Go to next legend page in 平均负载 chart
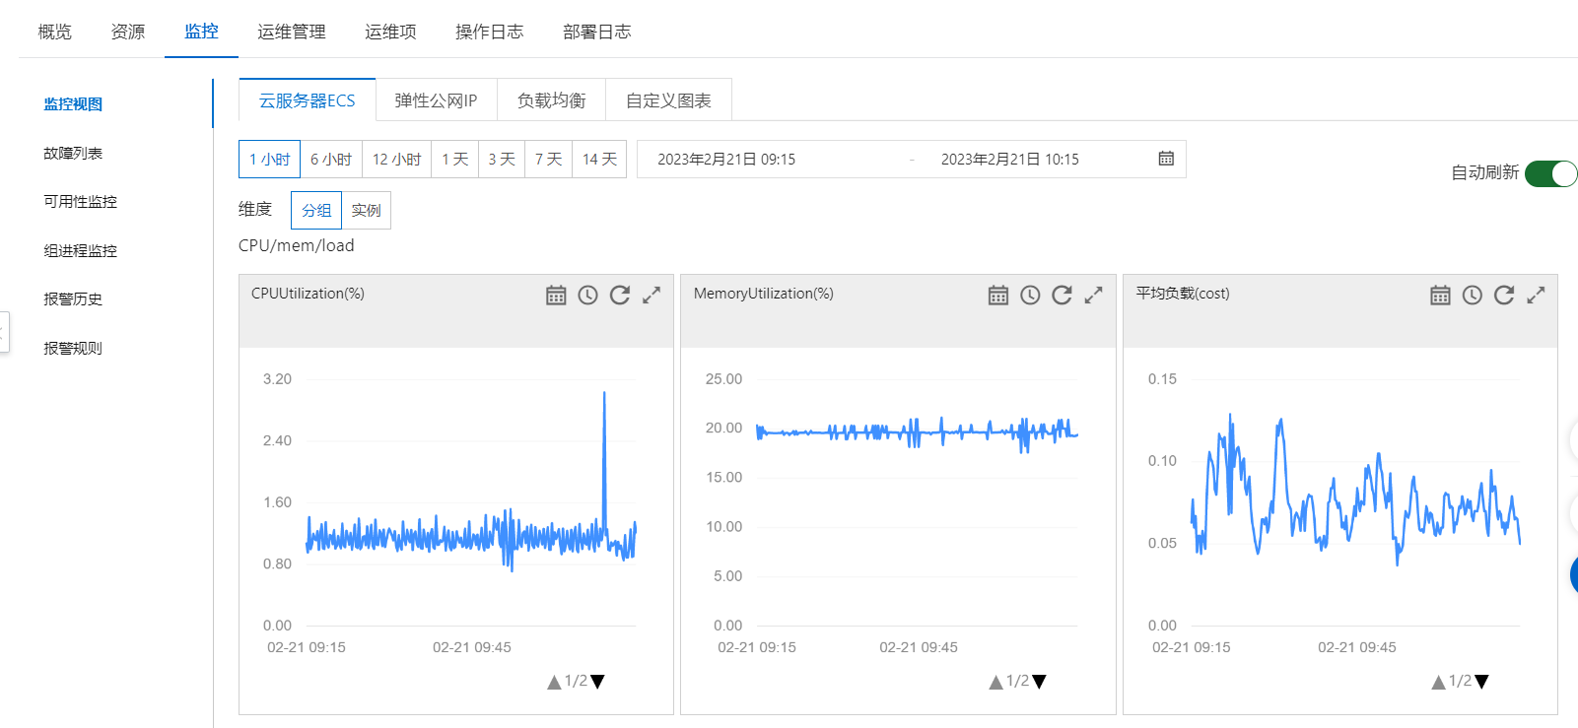Screen dimensions: 1578x728 coord(1481,682)
